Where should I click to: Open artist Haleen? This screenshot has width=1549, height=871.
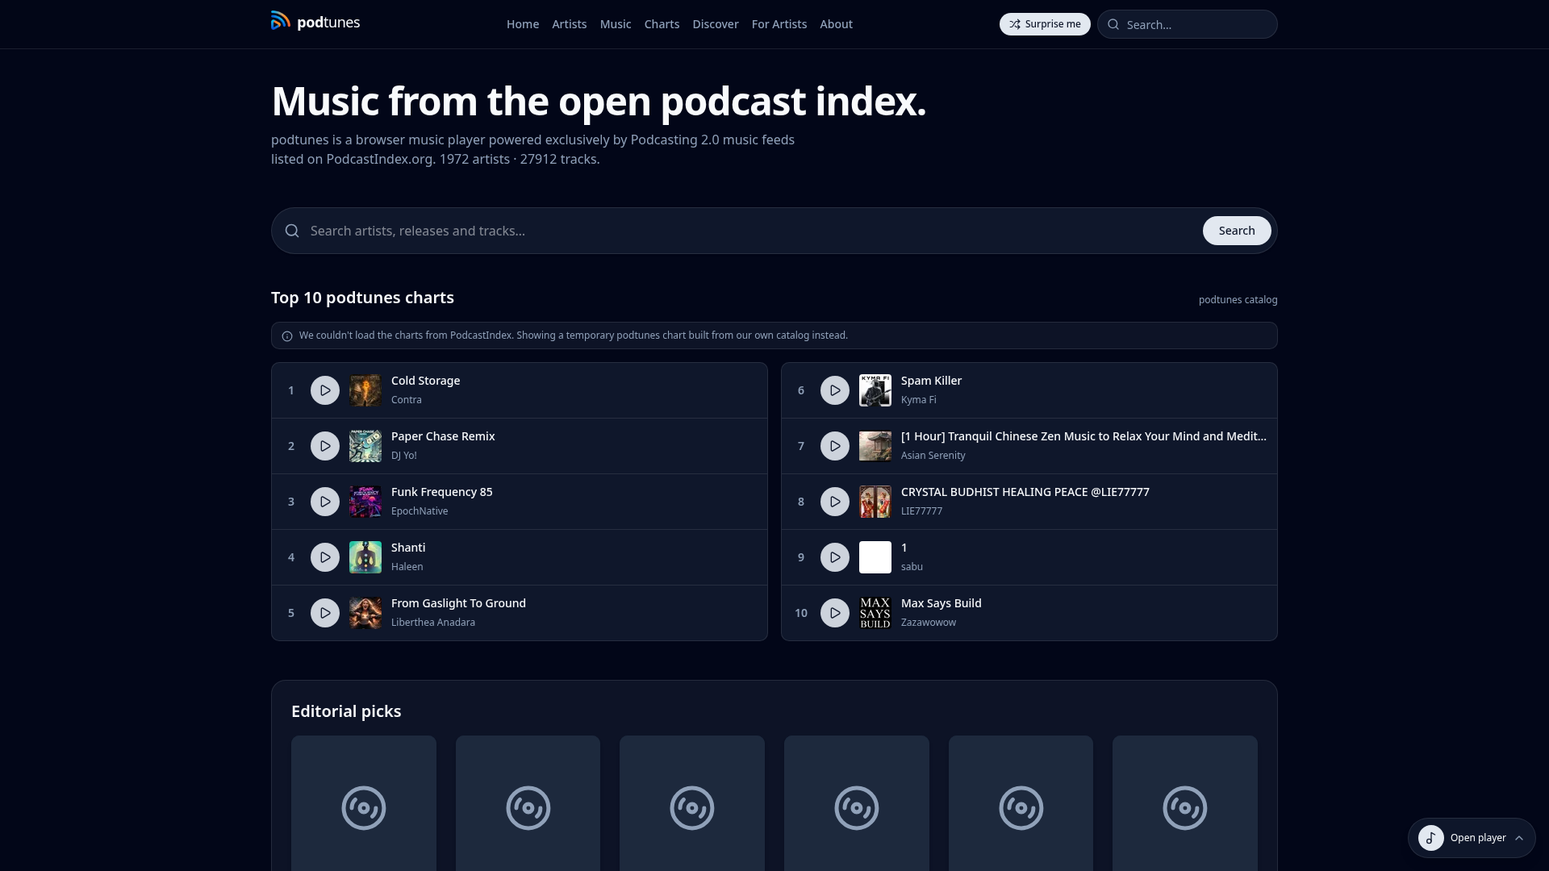tap(407, 567)
